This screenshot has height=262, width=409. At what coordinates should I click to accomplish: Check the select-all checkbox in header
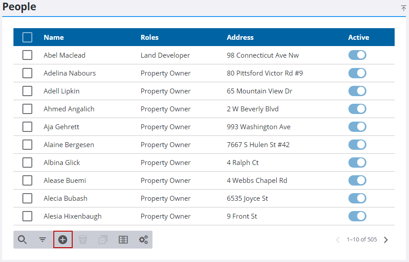point(27,37)
